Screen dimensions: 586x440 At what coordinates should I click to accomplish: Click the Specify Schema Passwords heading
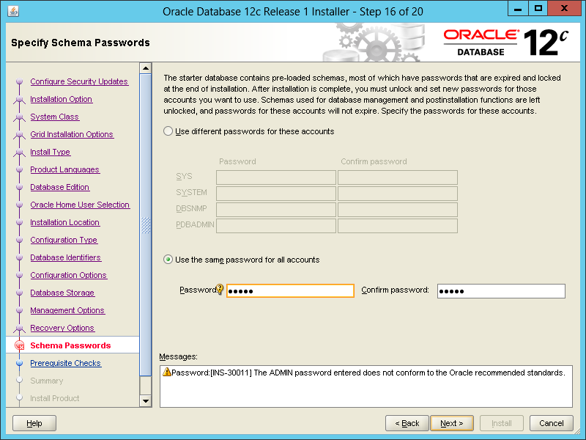(x=81, y=43)
